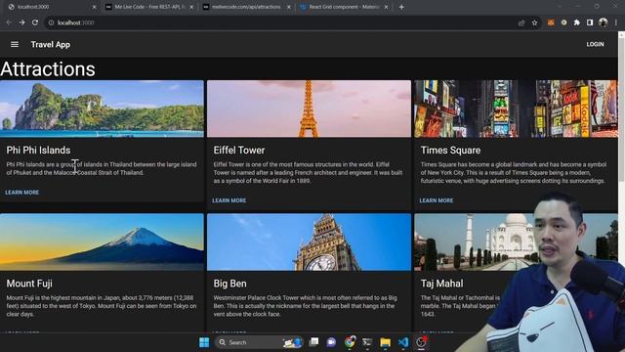Image resolution: width=625 pixels, height=352 pixels.
Task: Click the Times Square card title
Action: [450, 150]
